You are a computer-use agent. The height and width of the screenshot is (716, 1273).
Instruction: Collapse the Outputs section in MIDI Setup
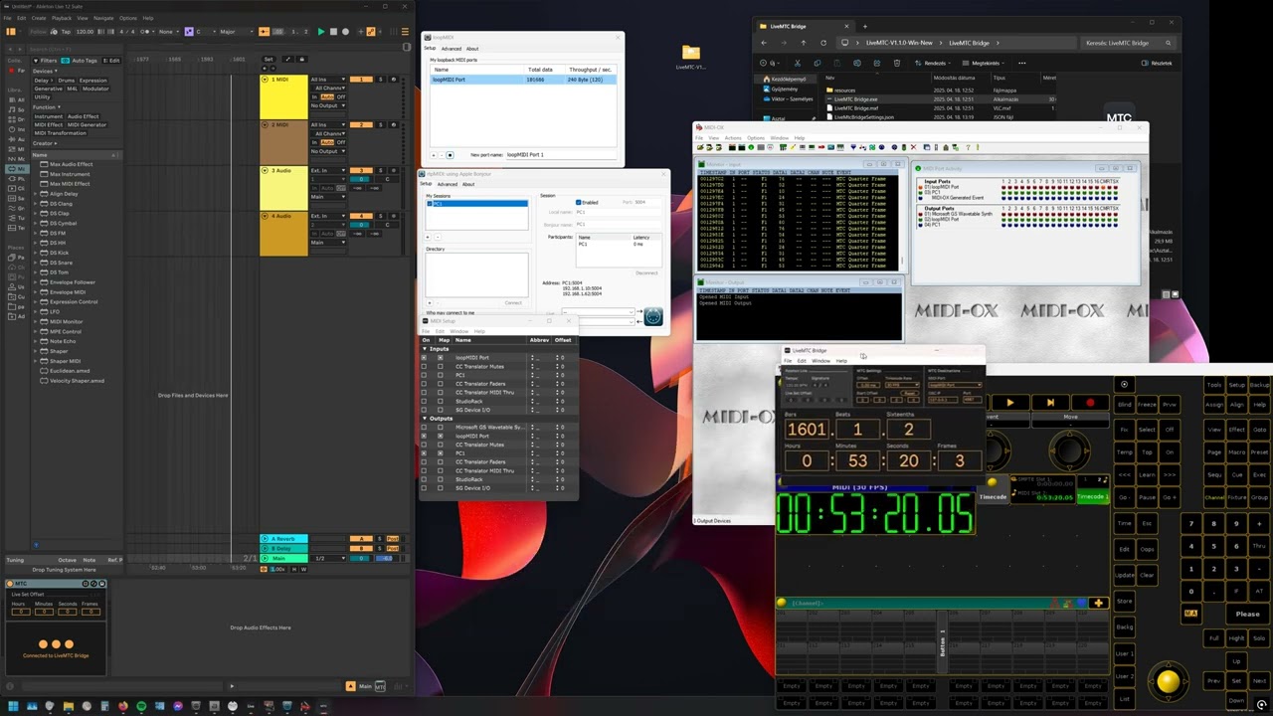click(425, 419)
